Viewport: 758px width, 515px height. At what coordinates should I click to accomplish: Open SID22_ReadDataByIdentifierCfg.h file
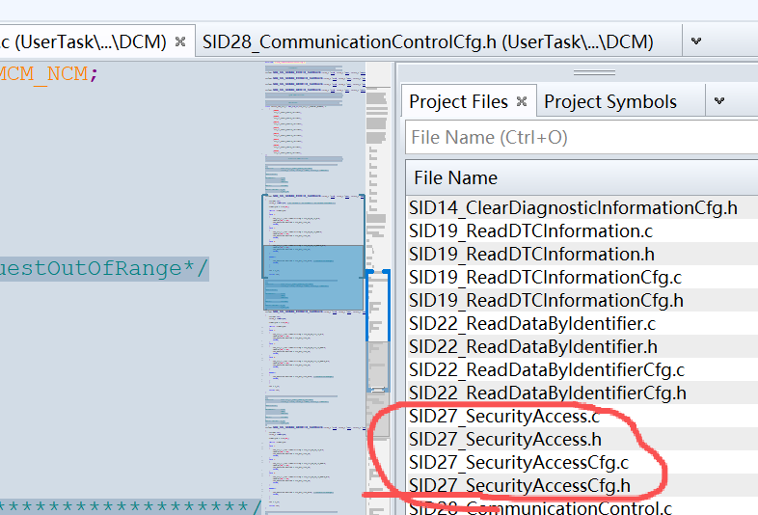point(548,393)
